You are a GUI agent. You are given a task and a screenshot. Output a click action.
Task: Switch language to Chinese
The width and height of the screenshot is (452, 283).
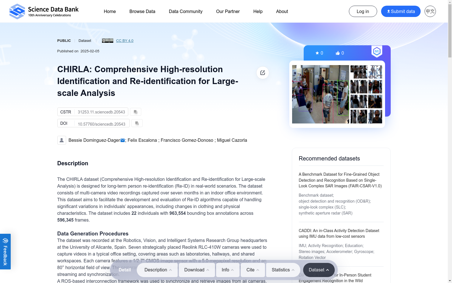430,11
